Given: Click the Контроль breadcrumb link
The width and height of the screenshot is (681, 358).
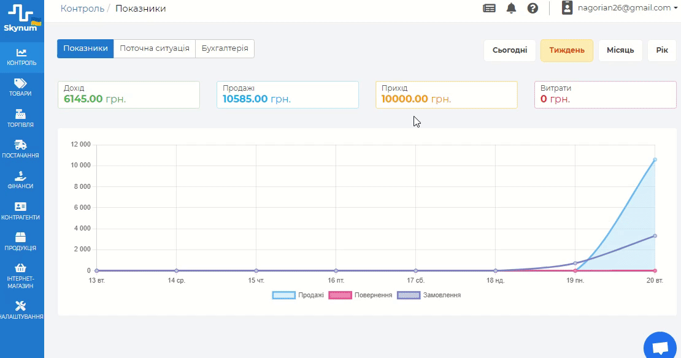Looking at the screenshot, I should click(82, 9).
